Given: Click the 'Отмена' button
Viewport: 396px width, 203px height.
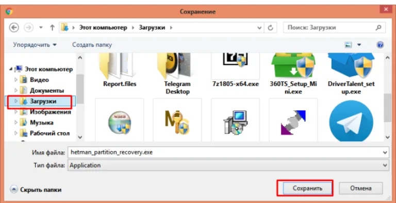Looking at the screenshot, I should [x=360, y=189].
